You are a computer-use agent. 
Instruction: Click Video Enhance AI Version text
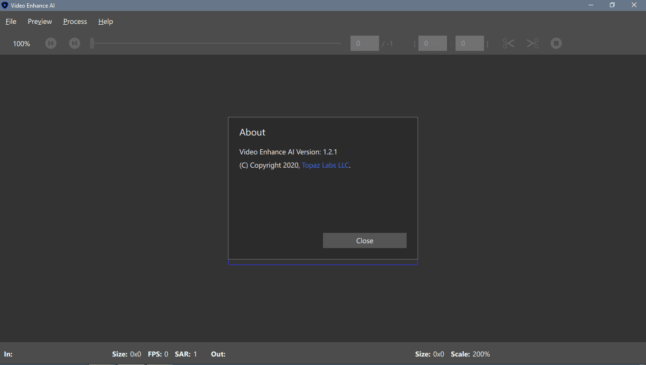288,152
